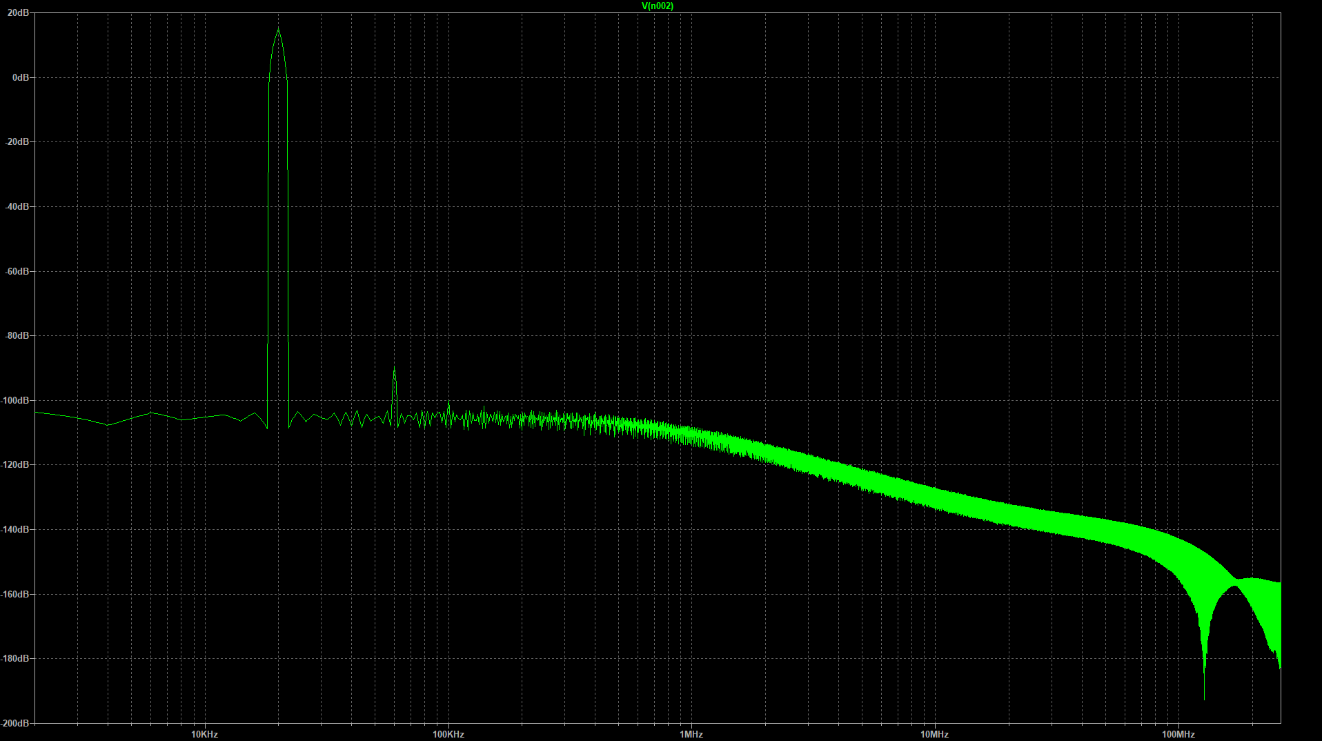The image size is (1322, 741).
Task: Click the -60dB axis label
Action: 17,271
